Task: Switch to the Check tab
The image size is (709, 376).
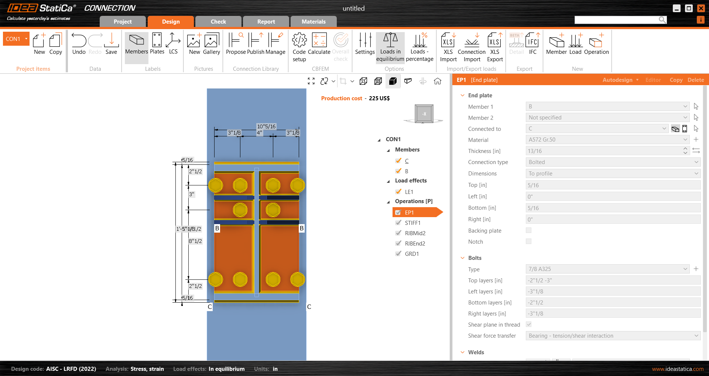Action: [x=218, y=22]
